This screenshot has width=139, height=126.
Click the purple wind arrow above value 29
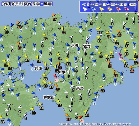pos(120,54)
